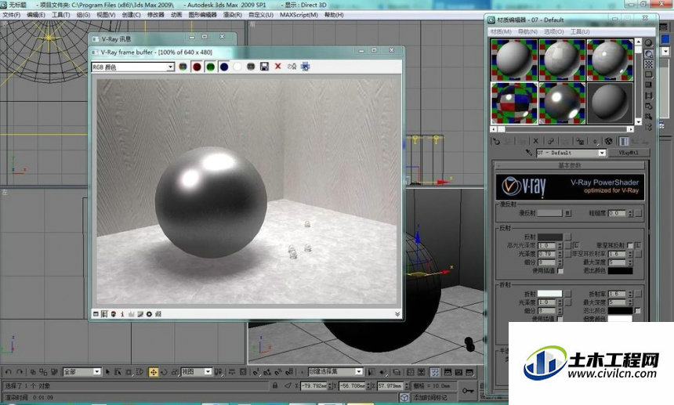Click VRayMtl material type button
Screen dimensions: 674x405
pyautogui.click(x=629, y=153)
